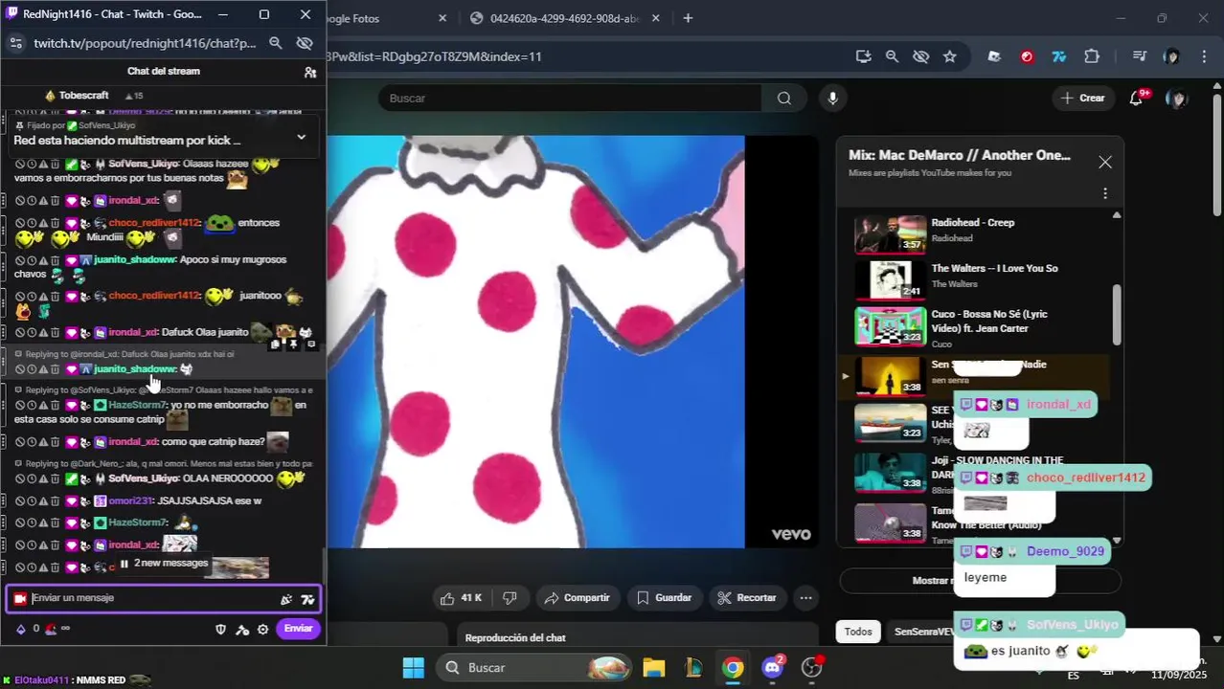
Task: Open a new Chrome tab
Action: click(x=688, y=18)
